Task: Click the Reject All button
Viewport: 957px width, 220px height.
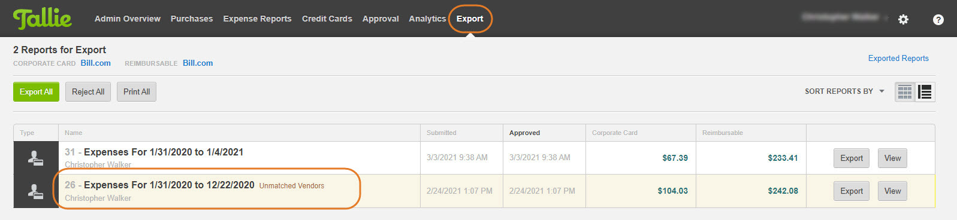Action: [x=88, y=91]
